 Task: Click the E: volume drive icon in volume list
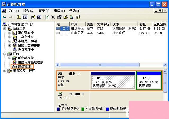[58, 33]
